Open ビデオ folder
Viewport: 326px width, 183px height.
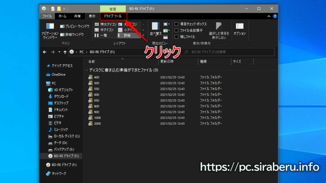[x=55, y=123]
